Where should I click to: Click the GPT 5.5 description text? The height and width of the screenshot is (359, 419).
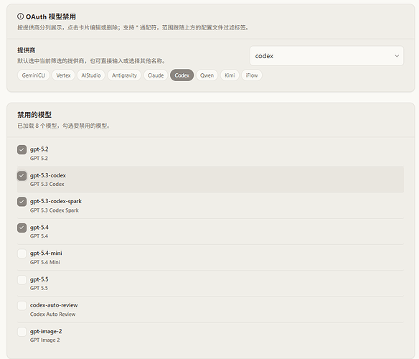click(x=39, y=288)
